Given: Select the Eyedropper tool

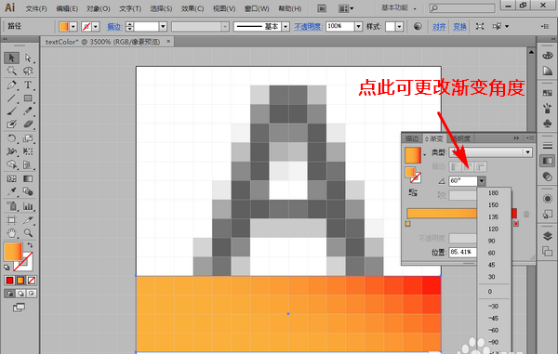Looking at the screenshot, I should point(11,191).
